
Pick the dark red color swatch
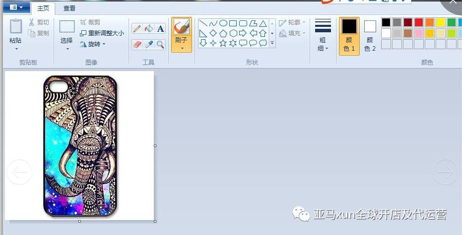pyautogui.click(x=408, y=22)
